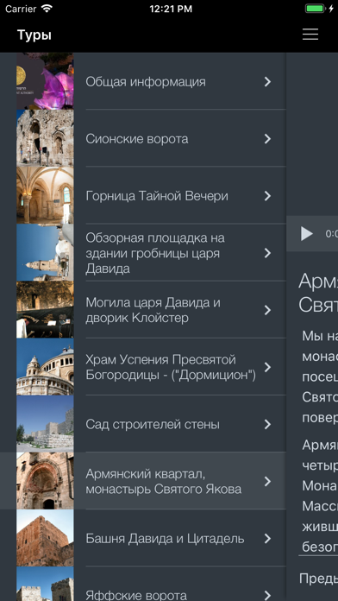Tap the Армянский квартал monastery thumbnail
This screenshot has width=338, height=601.
45,481
